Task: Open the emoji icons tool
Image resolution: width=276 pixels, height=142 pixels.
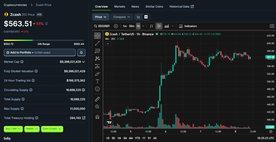Action: (97, 89)
